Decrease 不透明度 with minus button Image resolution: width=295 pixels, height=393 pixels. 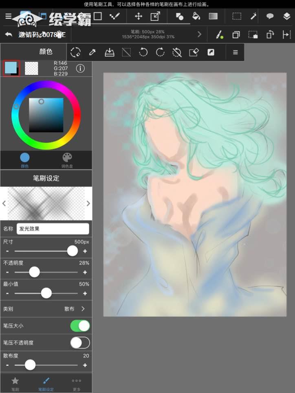(7, 272)
